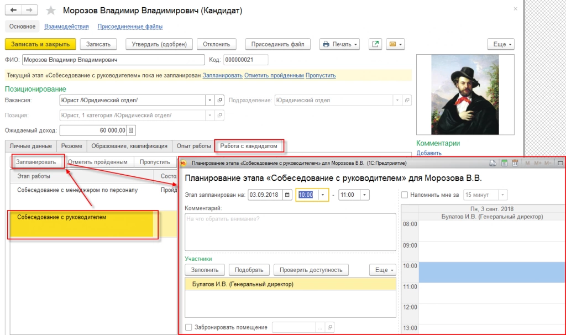Click the calculator icon in planning window title bar

point(504,163)
